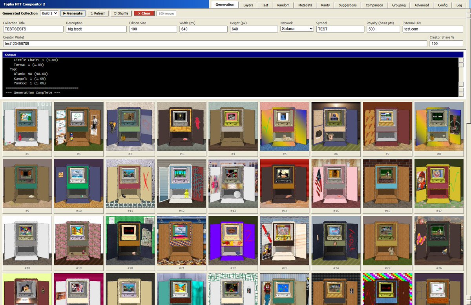Select thumbnail #17
This screenshot has width=471, height=305.
(439, 186)
